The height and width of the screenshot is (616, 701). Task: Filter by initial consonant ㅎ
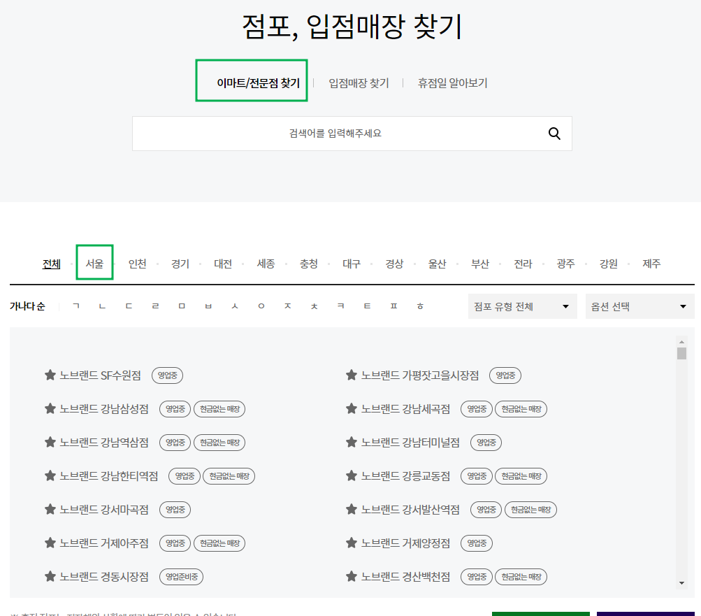(420, 306)
